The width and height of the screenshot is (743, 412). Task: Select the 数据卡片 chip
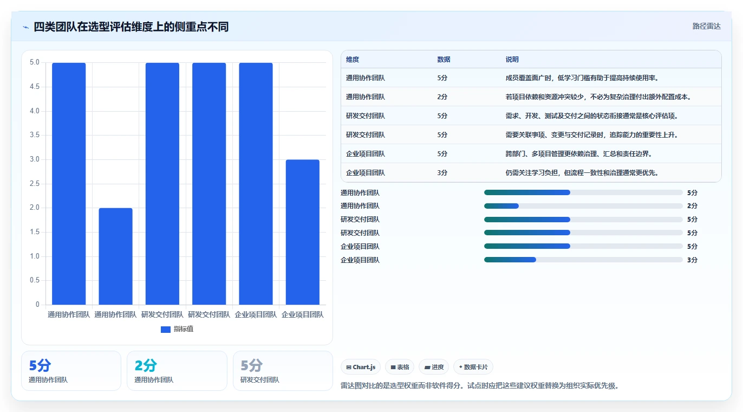(473, 367)
